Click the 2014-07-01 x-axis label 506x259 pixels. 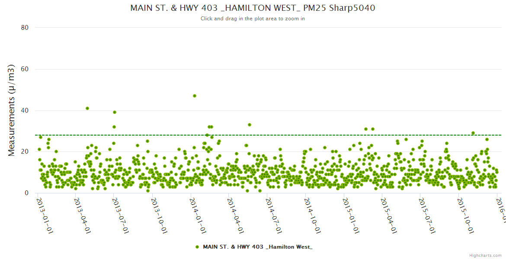point(274,216)
